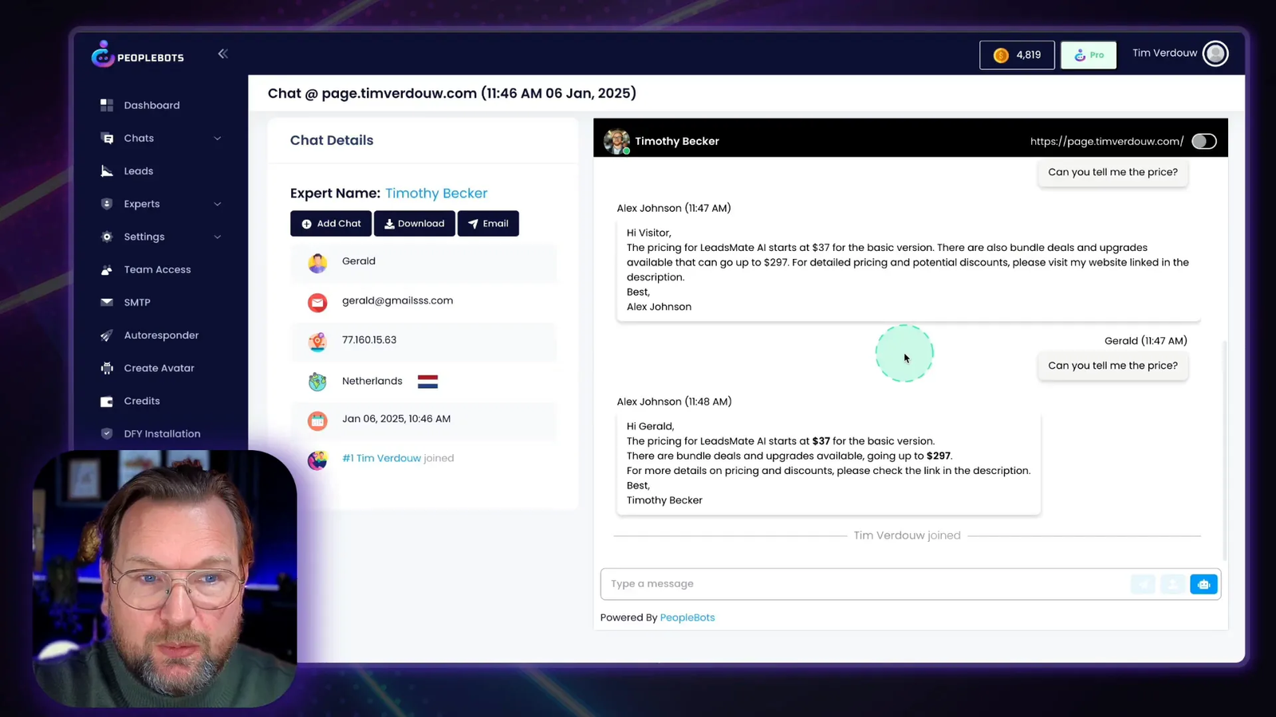Viewport: 1276px width, 717px height.
Task: Click the IP address 77.160.15.63
Action: 369,340
